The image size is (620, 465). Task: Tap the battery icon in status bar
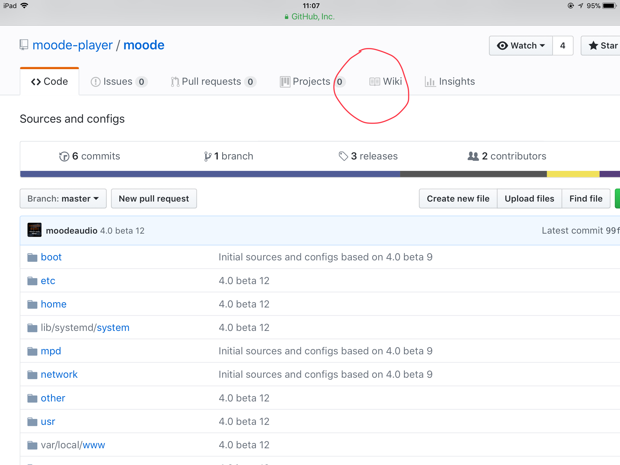click(x=609, y=6)
